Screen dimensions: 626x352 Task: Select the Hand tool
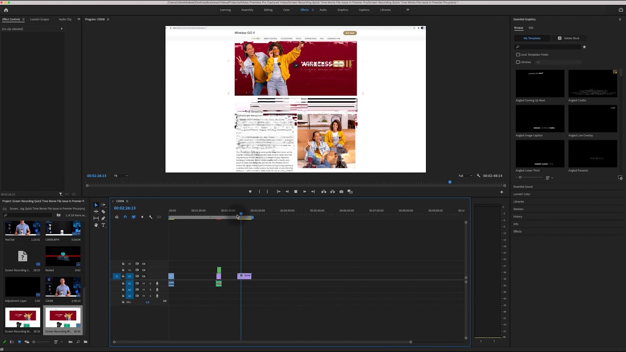(96, 225)
